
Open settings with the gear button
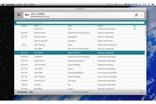(x=142, y=92)
